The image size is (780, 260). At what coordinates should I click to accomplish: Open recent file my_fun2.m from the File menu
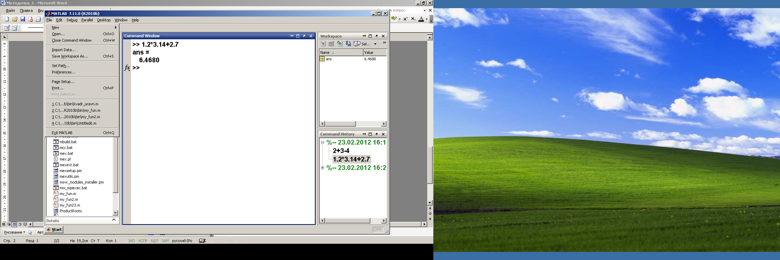[82, 117]
